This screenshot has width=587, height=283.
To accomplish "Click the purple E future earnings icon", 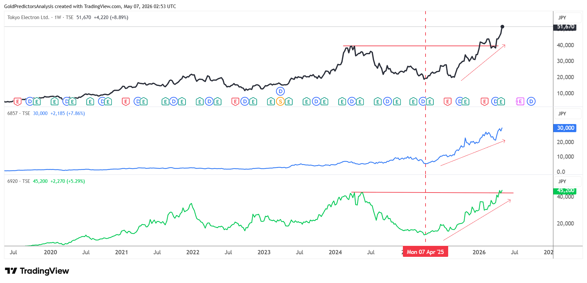I will click(520, 102).
